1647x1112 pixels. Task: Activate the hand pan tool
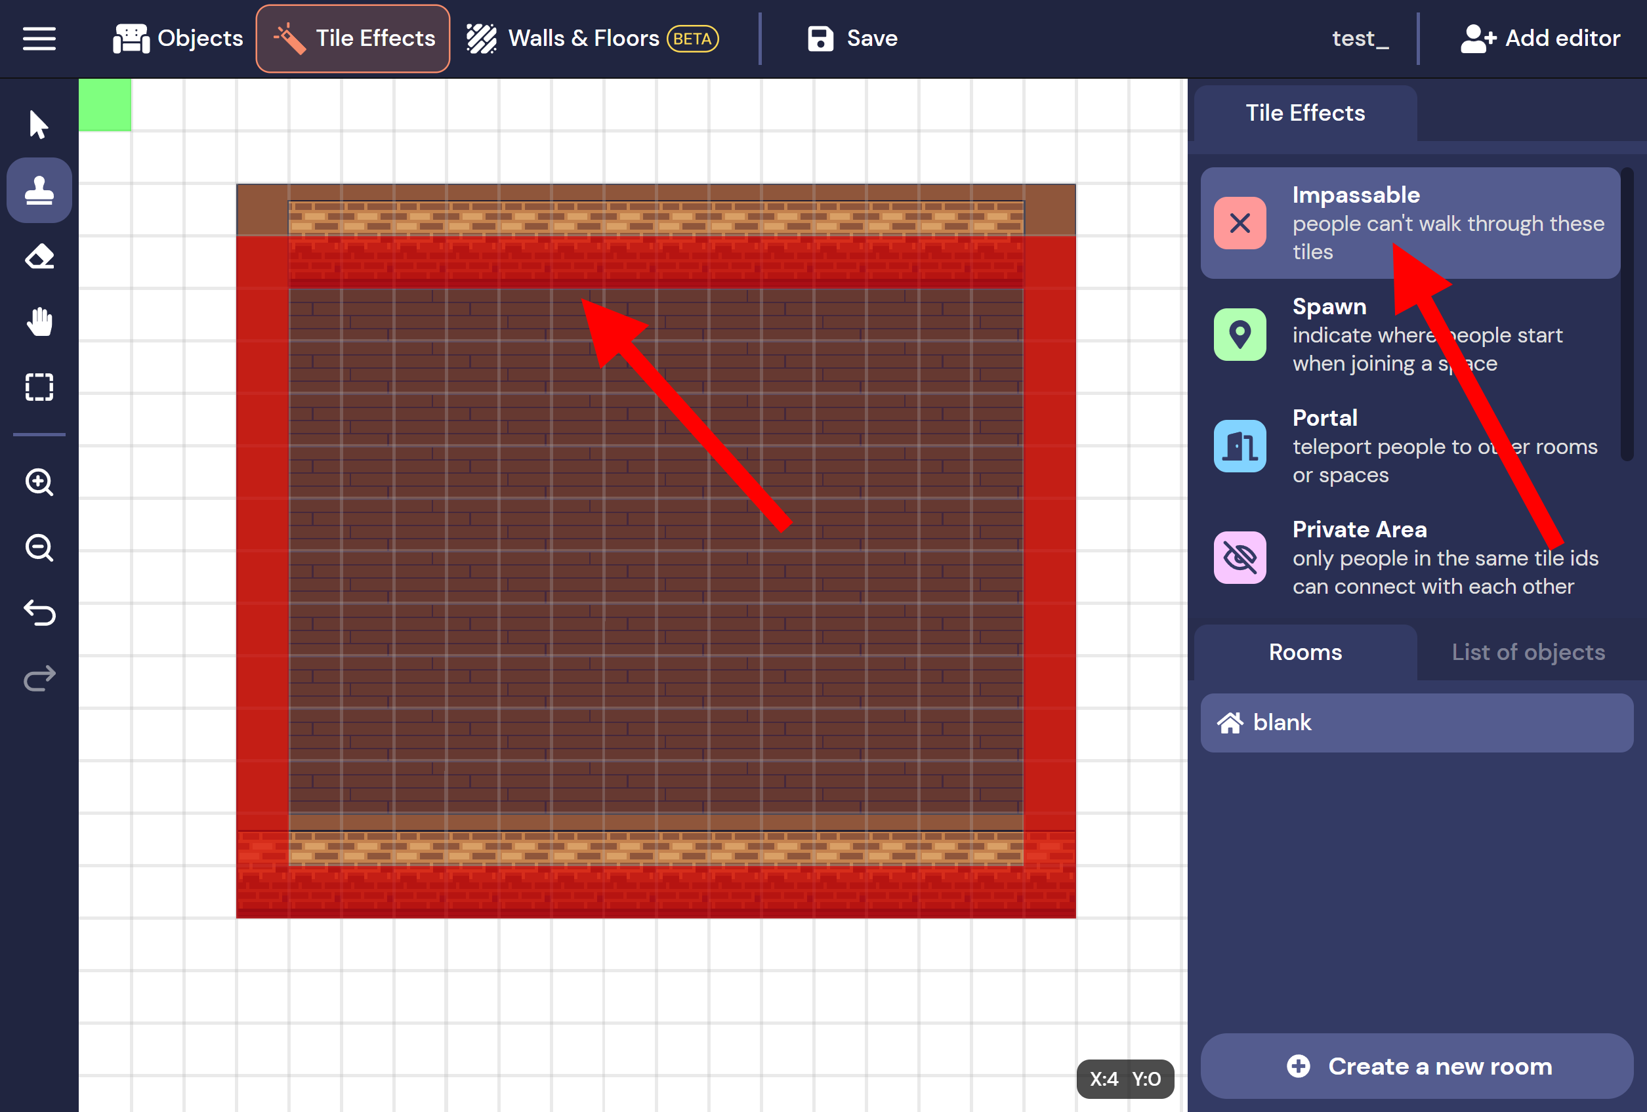click(39, 321)
